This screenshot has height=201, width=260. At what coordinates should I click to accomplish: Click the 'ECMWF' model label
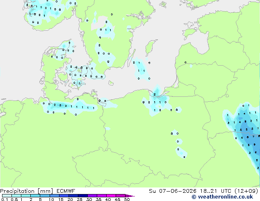tap(66, 191)
